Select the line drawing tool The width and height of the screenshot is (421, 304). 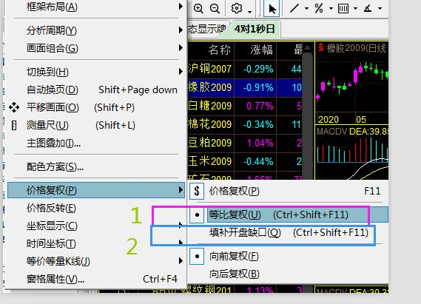coord(294,8)
